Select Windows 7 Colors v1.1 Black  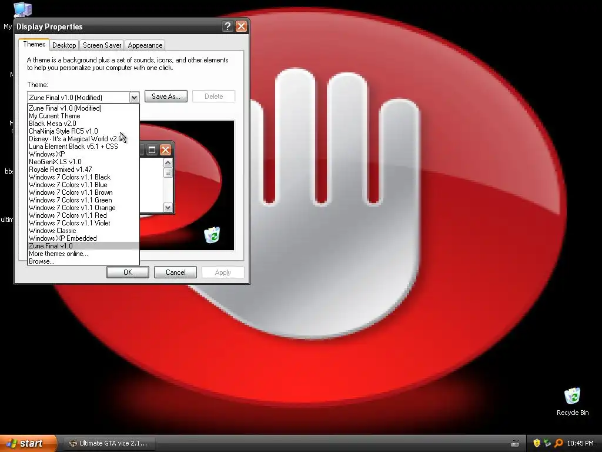pos(83,177)
